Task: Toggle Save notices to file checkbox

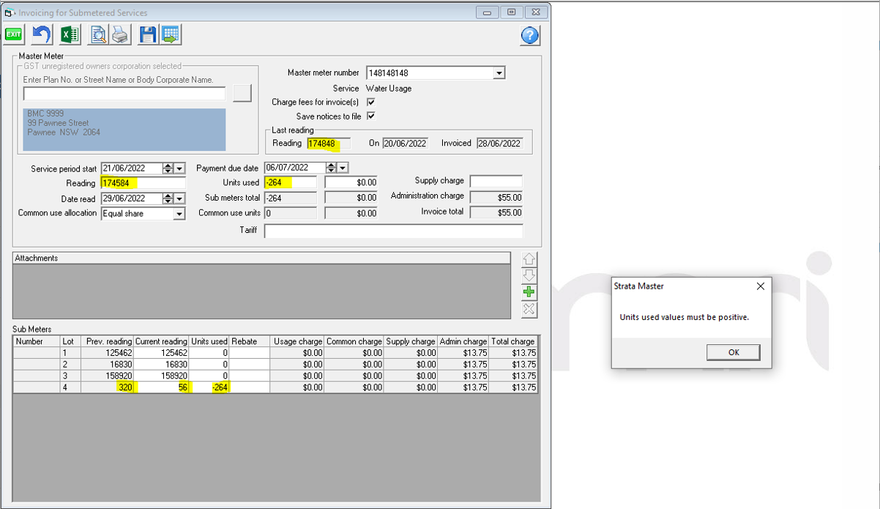Action: (371, 116)
